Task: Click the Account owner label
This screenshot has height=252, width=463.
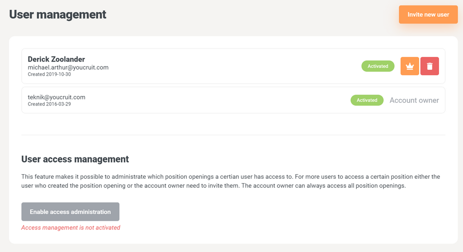Action: (x=414, y=100)
